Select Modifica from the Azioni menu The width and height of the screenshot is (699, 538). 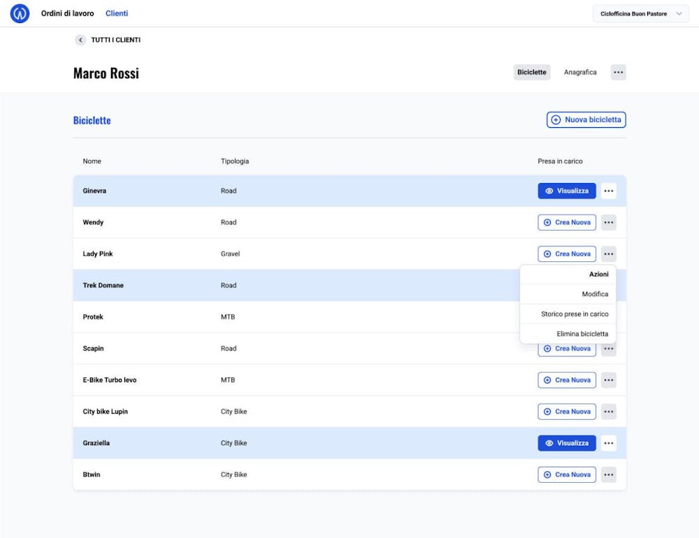pyautogui.click(x=595, y=294)
